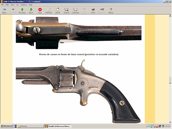Screen dimensions: 172x129
Task: Print the page with the Print icon
Action: click(x=93, y=11)
